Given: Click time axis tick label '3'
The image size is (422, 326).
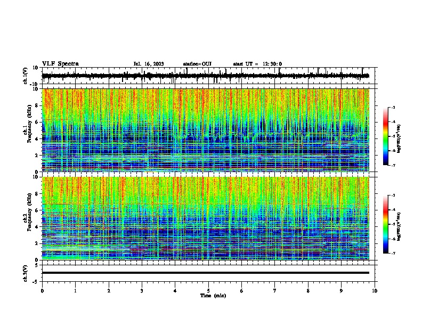Looking at the screenshot, I should coord(142,291).
